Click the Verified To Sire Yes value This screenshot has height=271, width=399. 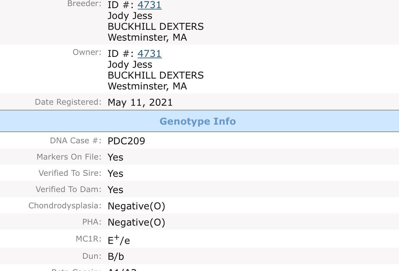[115, 173]
